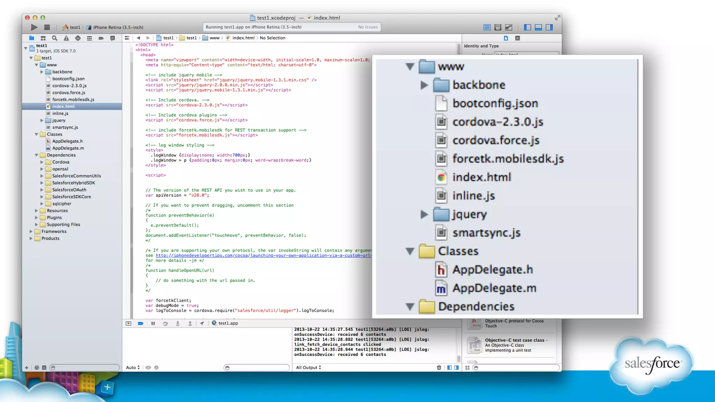Viewport: 715px width, 402px height.
Task: Click the Quick Look eye icon in variables view
Action: tap(148, 367)
